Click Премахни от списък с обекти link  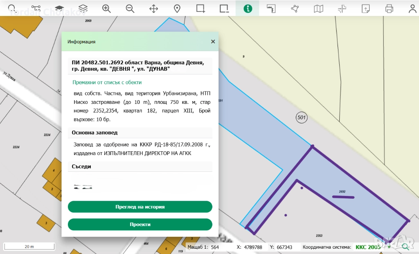pyautogui.click(x=107, y=82)
